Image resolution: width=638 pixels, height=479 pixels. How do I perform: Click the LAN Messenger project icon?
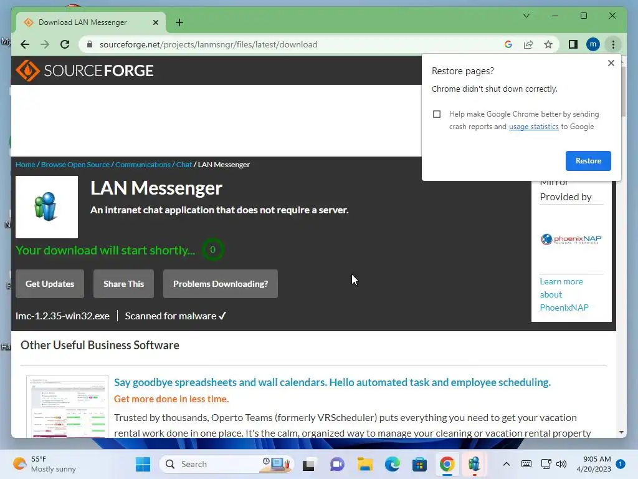pyautogui.click(x=47, y=207)
